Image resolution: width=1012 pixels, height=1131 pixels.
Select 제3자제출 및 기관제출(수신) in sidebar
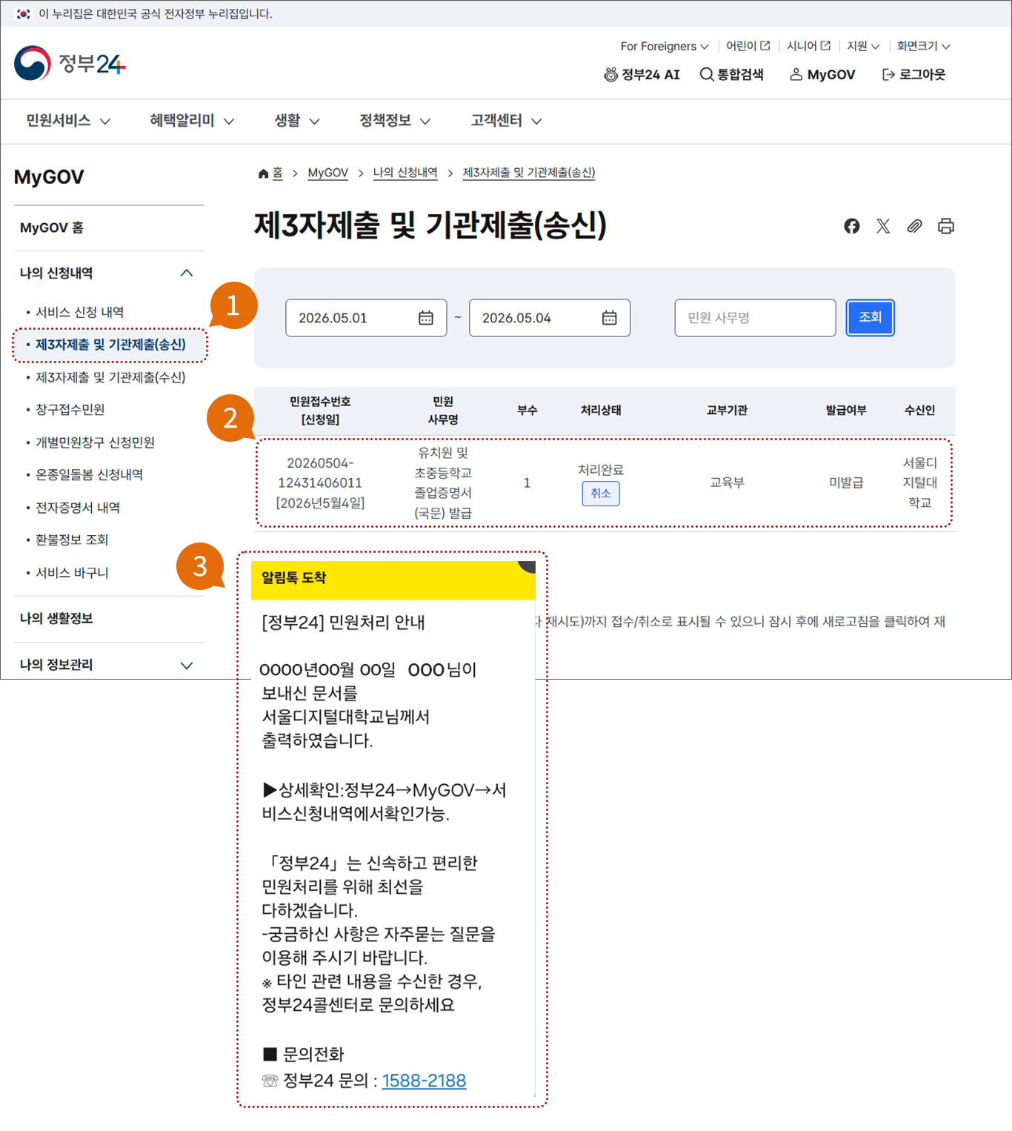coord(110,378)
